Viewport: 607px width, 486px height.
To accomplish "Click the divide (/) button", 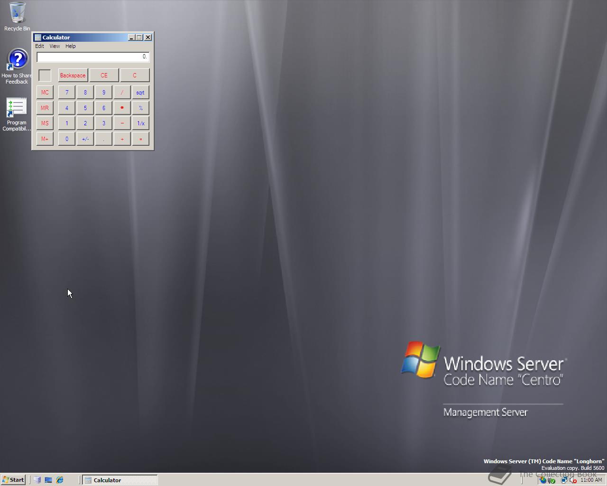I will 122,92.
